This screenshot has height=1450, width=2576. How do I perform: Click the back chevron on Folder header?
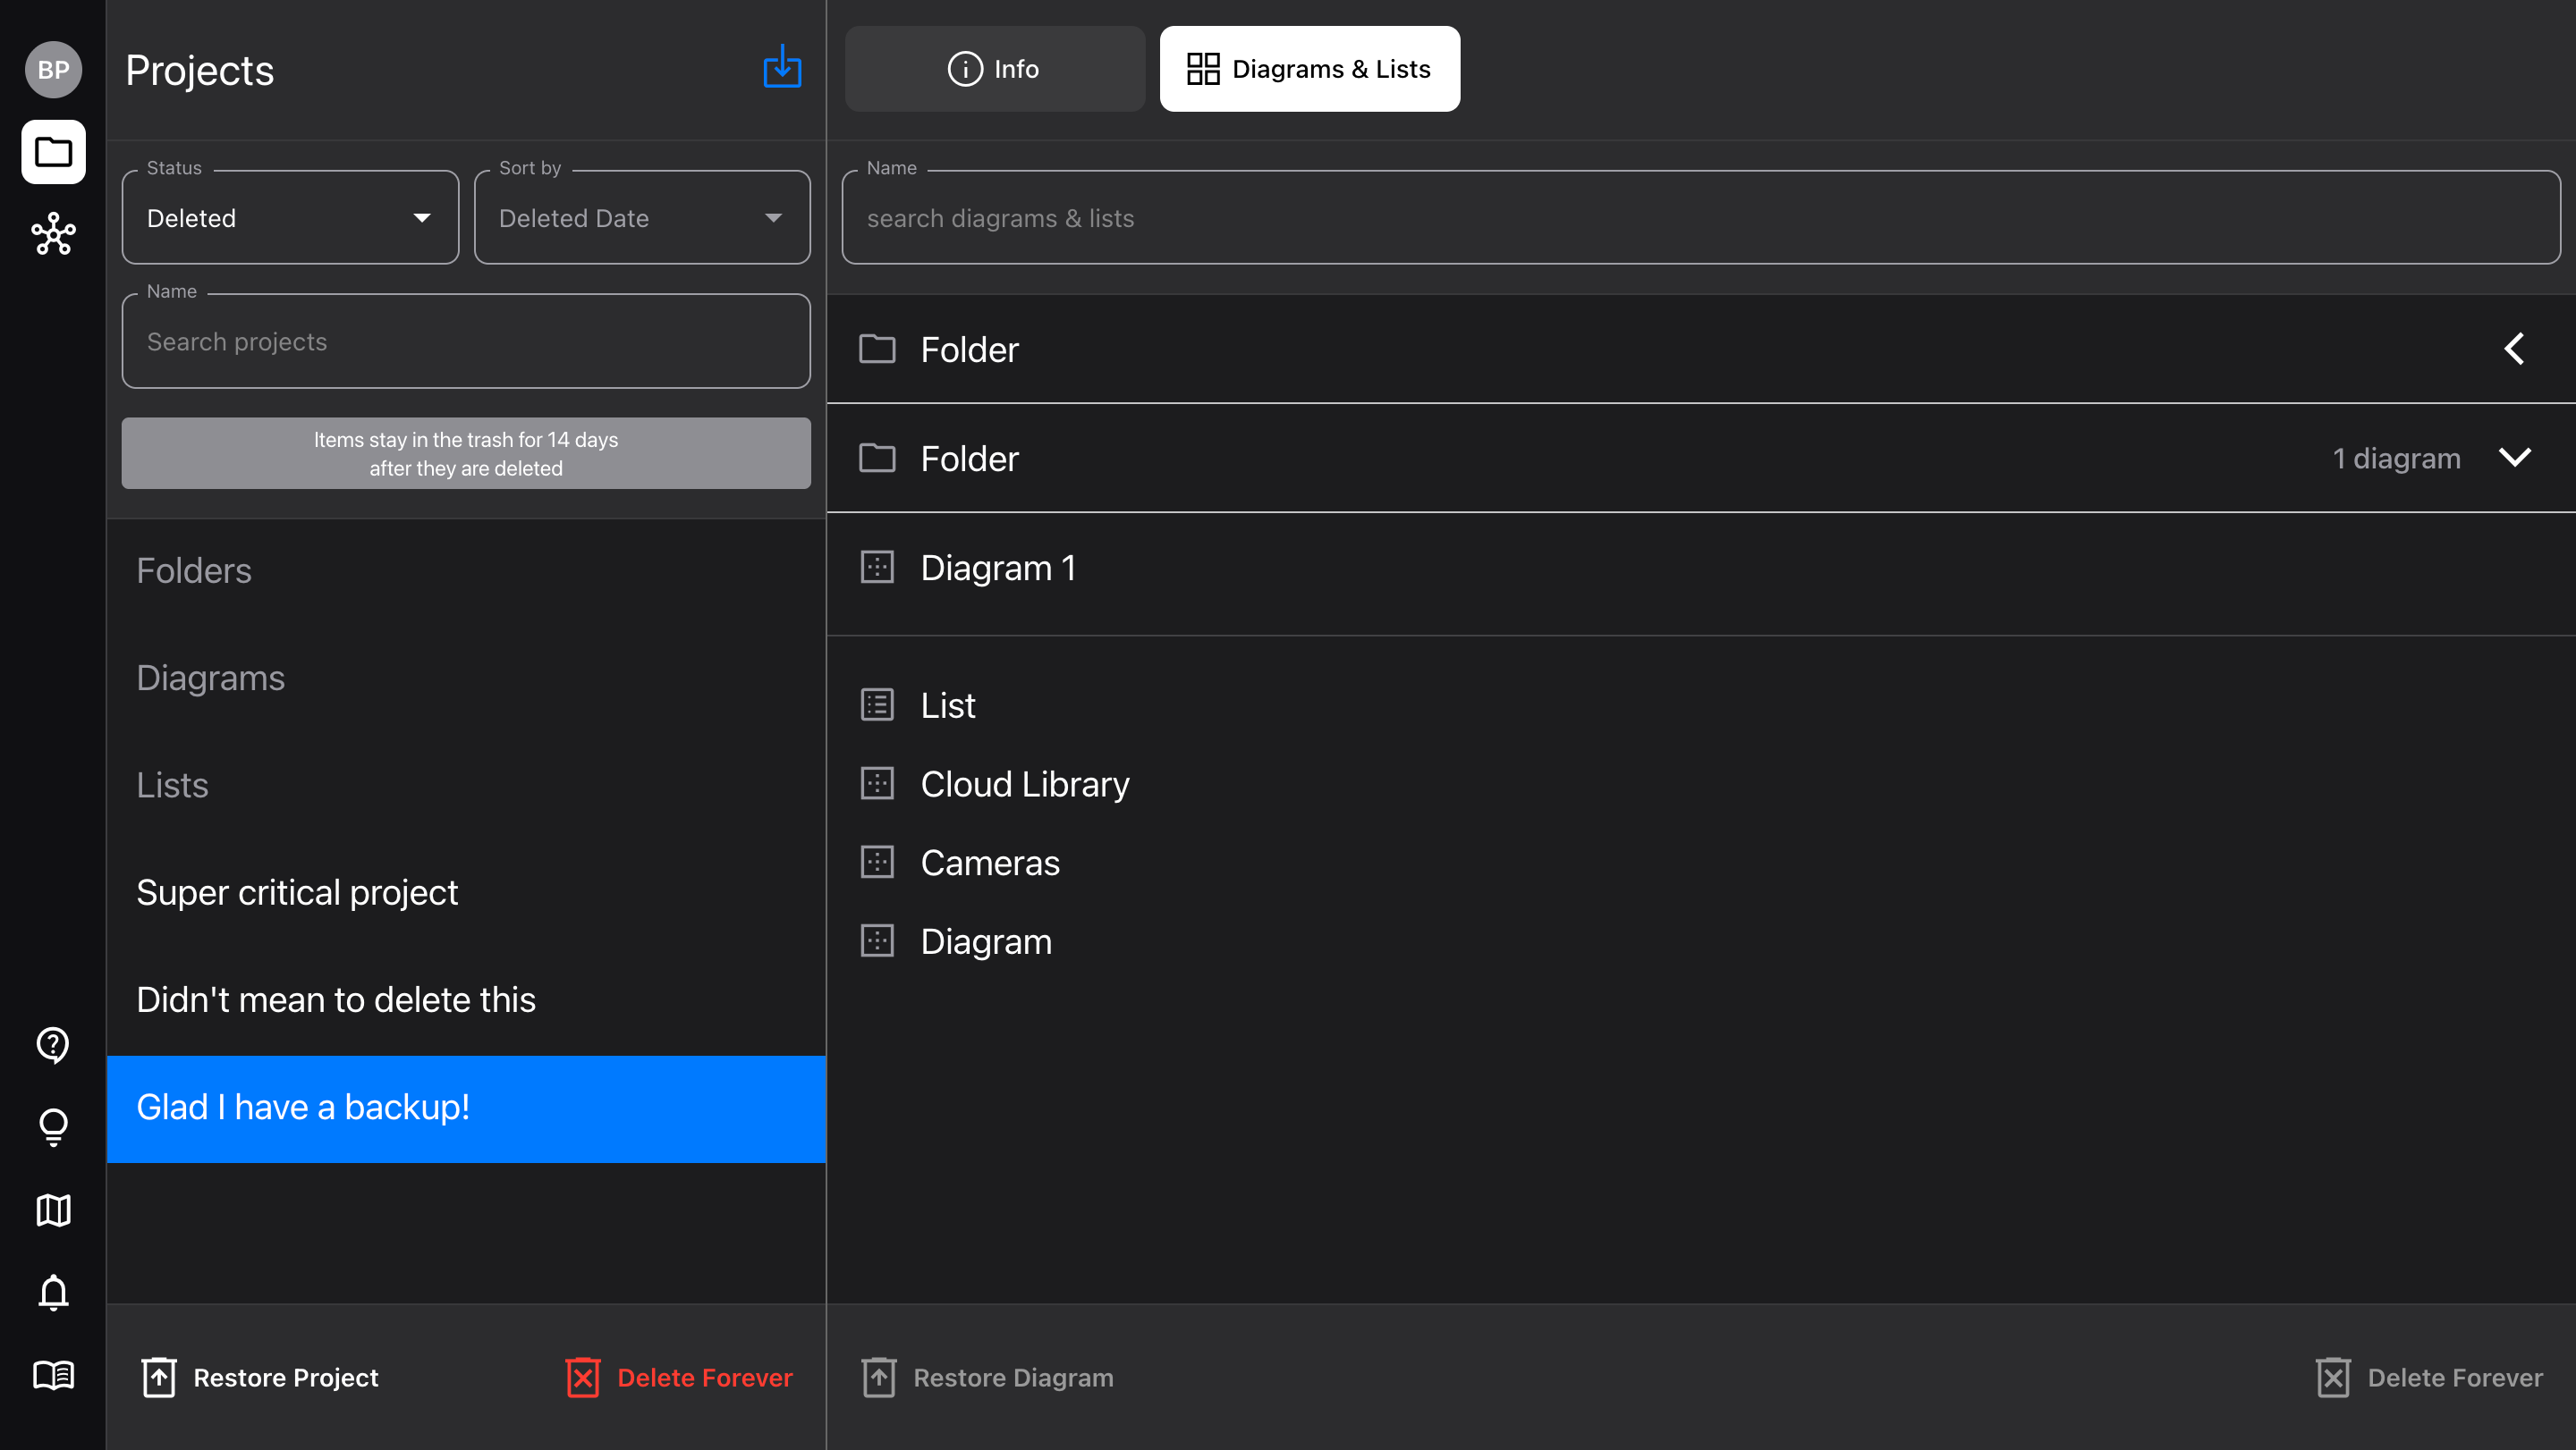[2514, 349]
